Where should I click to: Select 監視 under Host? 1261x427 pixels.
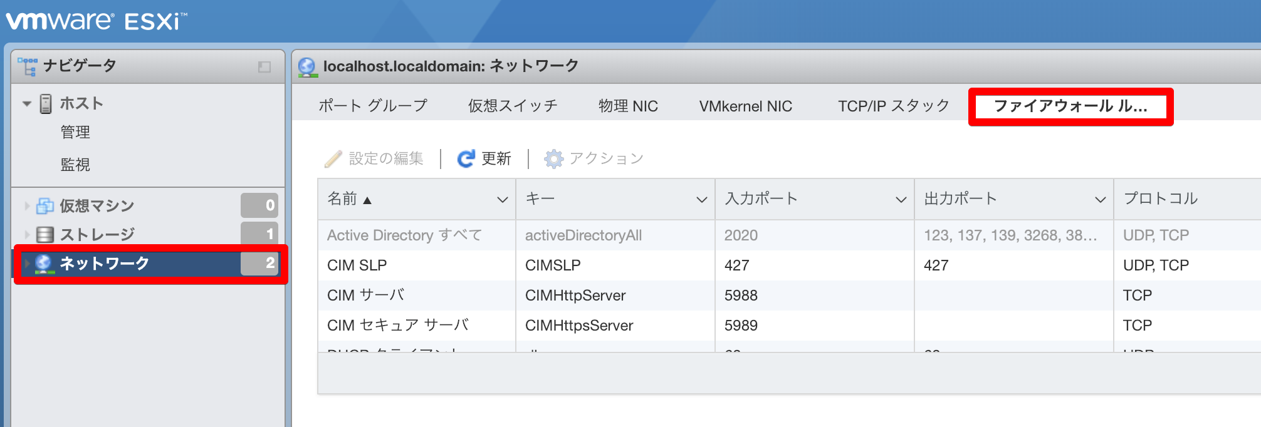[75, 164]
